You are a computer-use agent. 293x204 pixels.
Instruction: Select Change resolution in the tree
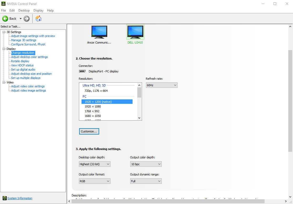[23, 53]
